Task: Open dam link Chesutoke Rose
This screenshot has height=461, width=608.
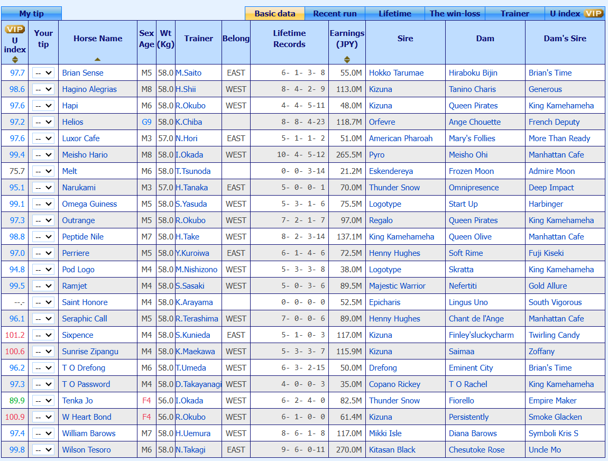Action: coord(476,450)
